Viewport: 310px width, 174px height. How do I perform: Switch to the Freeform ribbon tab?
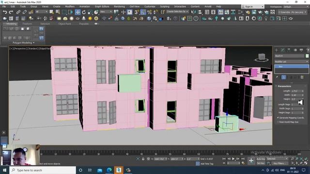tap(27, 24)
